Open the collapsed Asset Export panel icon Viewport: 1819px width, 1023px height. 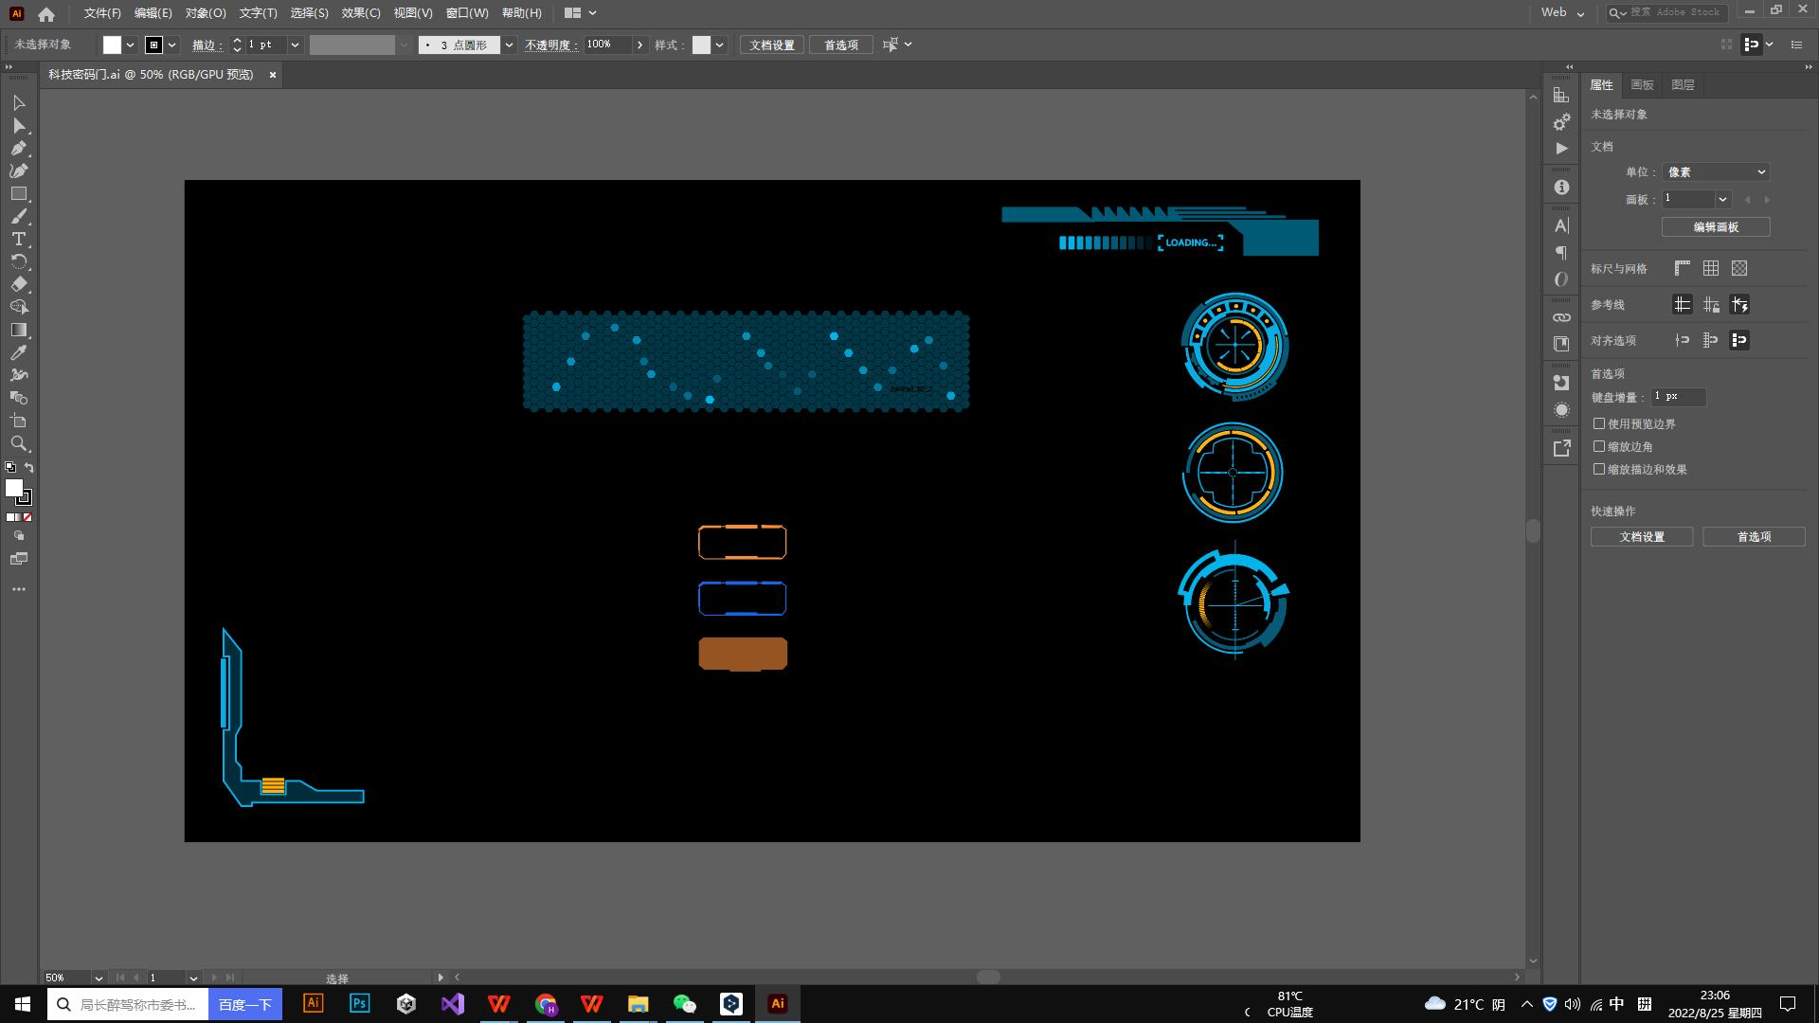pyautogui.click(x=1561, y=448)
